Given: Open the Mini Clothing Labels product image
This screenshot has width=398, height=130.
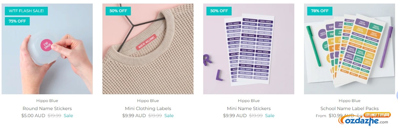Looking at the screenshot, I should tap(148, 49).
